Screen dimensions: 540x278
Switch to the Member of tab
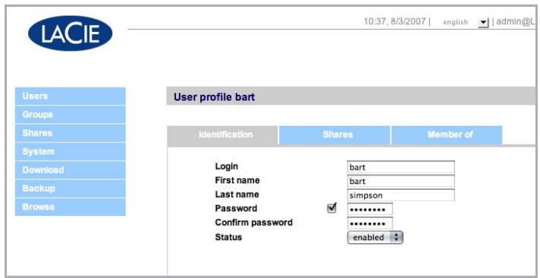point(447,135)
